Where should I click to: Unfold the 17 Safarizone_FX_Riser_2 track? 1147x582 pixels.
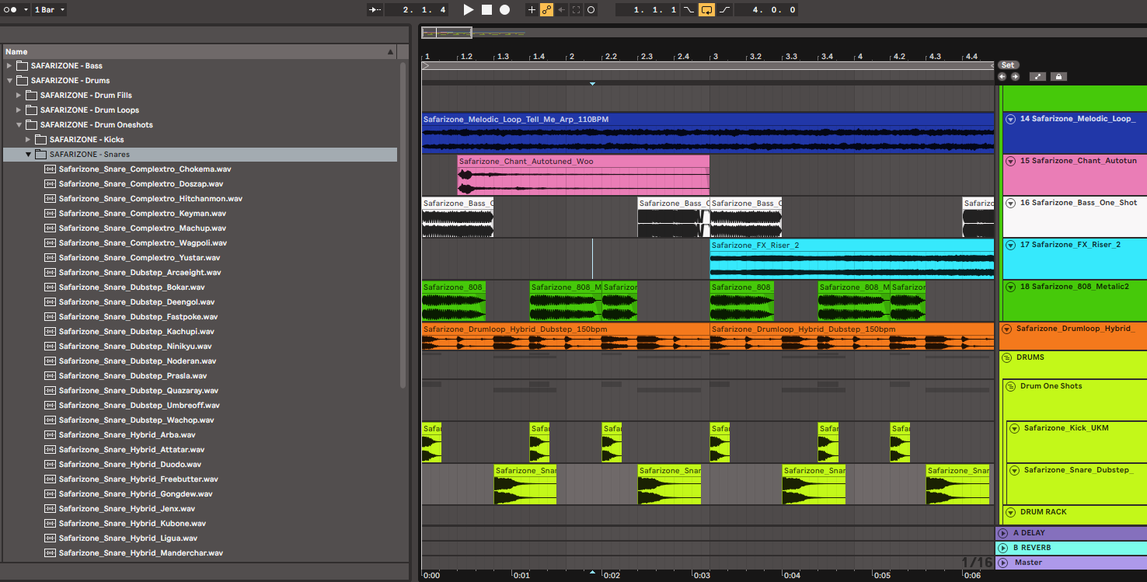click(x=1010, y=245)
